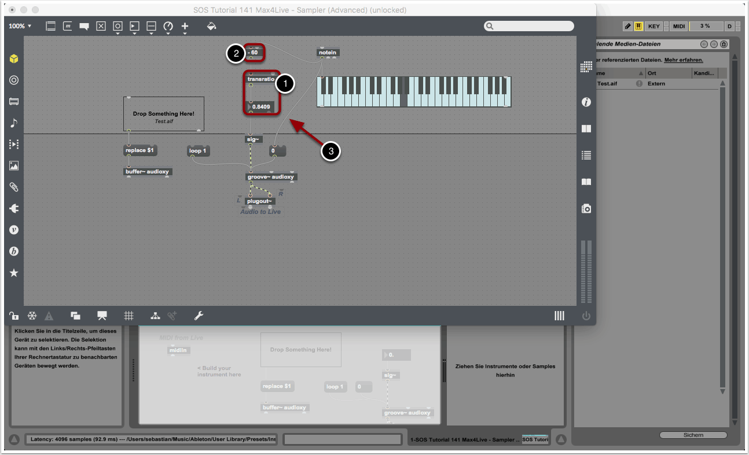
Task: Open the 100% zoom dropdown
Action: click(x=20, y=26)
